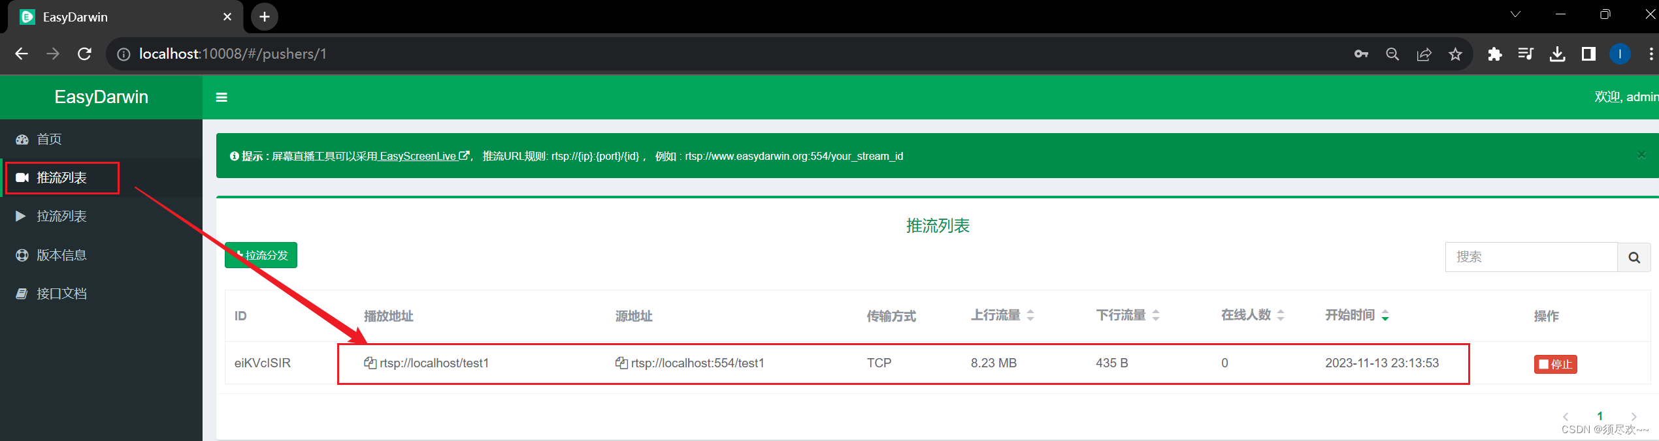The height and width of the screenshot is (441, 1659).
Task: Go back in browser history
Action: click(22, 53)
